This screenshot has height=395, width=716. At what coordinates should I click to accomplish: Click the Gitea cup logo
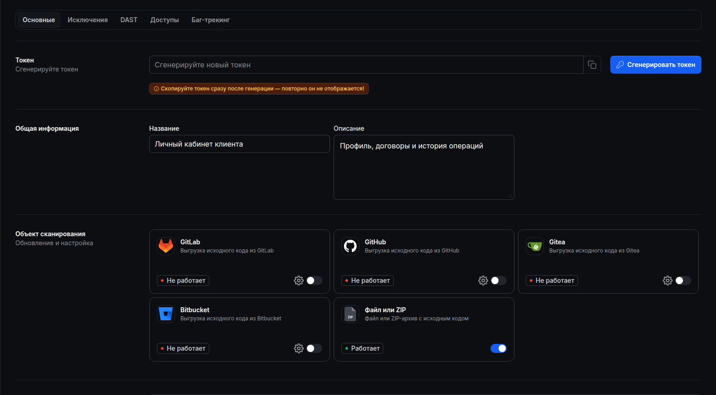pos(535,246)
